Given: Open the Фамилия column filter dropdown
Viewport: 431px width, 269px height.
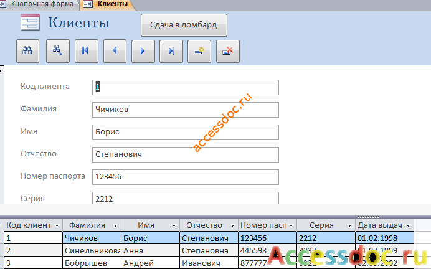Looking at the screenshot, I should coord(115,225).
